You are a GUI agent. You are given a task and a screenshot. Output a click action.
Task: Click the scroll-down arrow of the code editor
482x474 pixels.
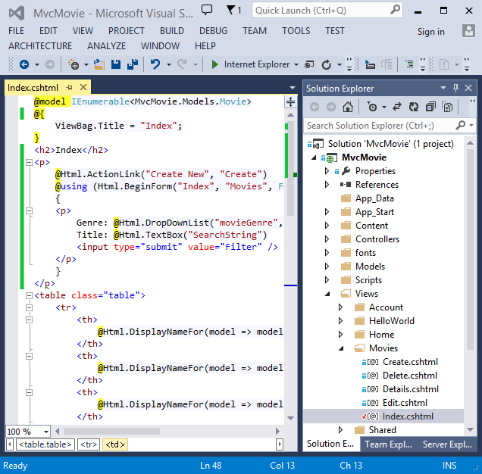coord(290,418)
